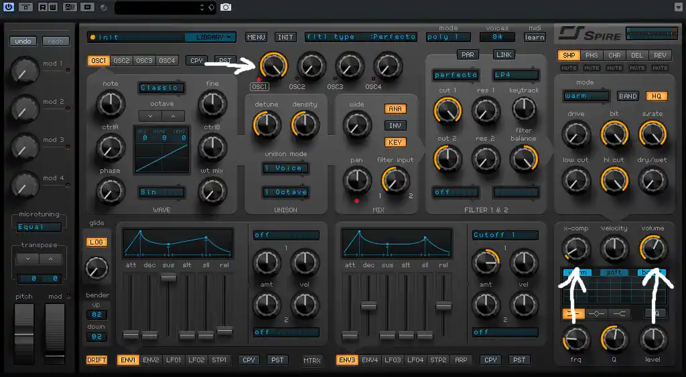Image resolution: width=686 pixels, height=377 pixels.
Task: Click the glide knob
Action: tap(96, 268)
